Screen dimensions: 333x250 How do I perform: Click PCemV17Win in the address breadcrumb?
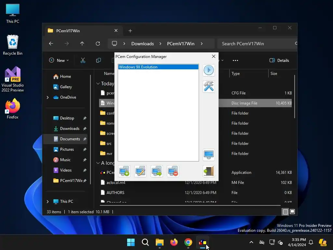(181, 44)
